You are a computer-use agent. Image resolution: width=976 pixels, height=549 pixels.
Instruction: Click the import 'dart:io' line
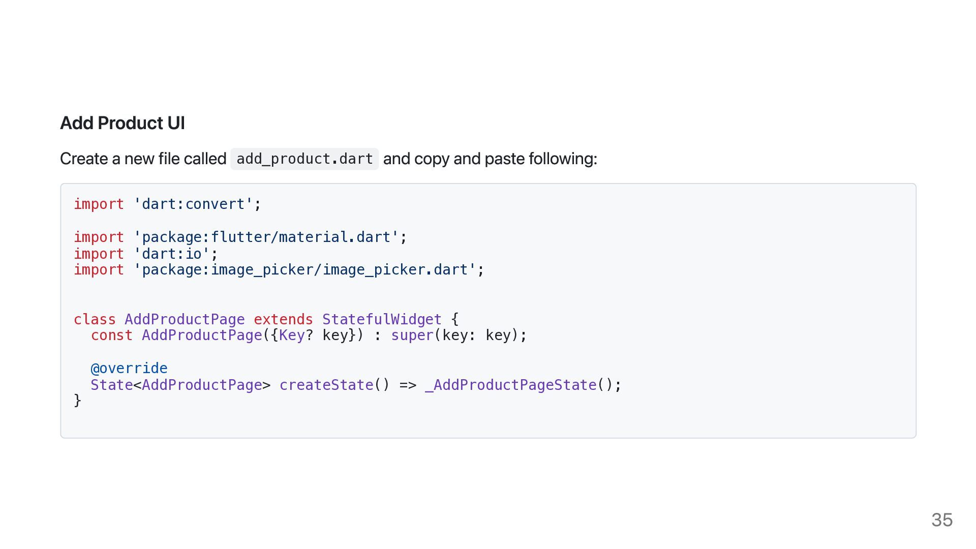point(146,254)
